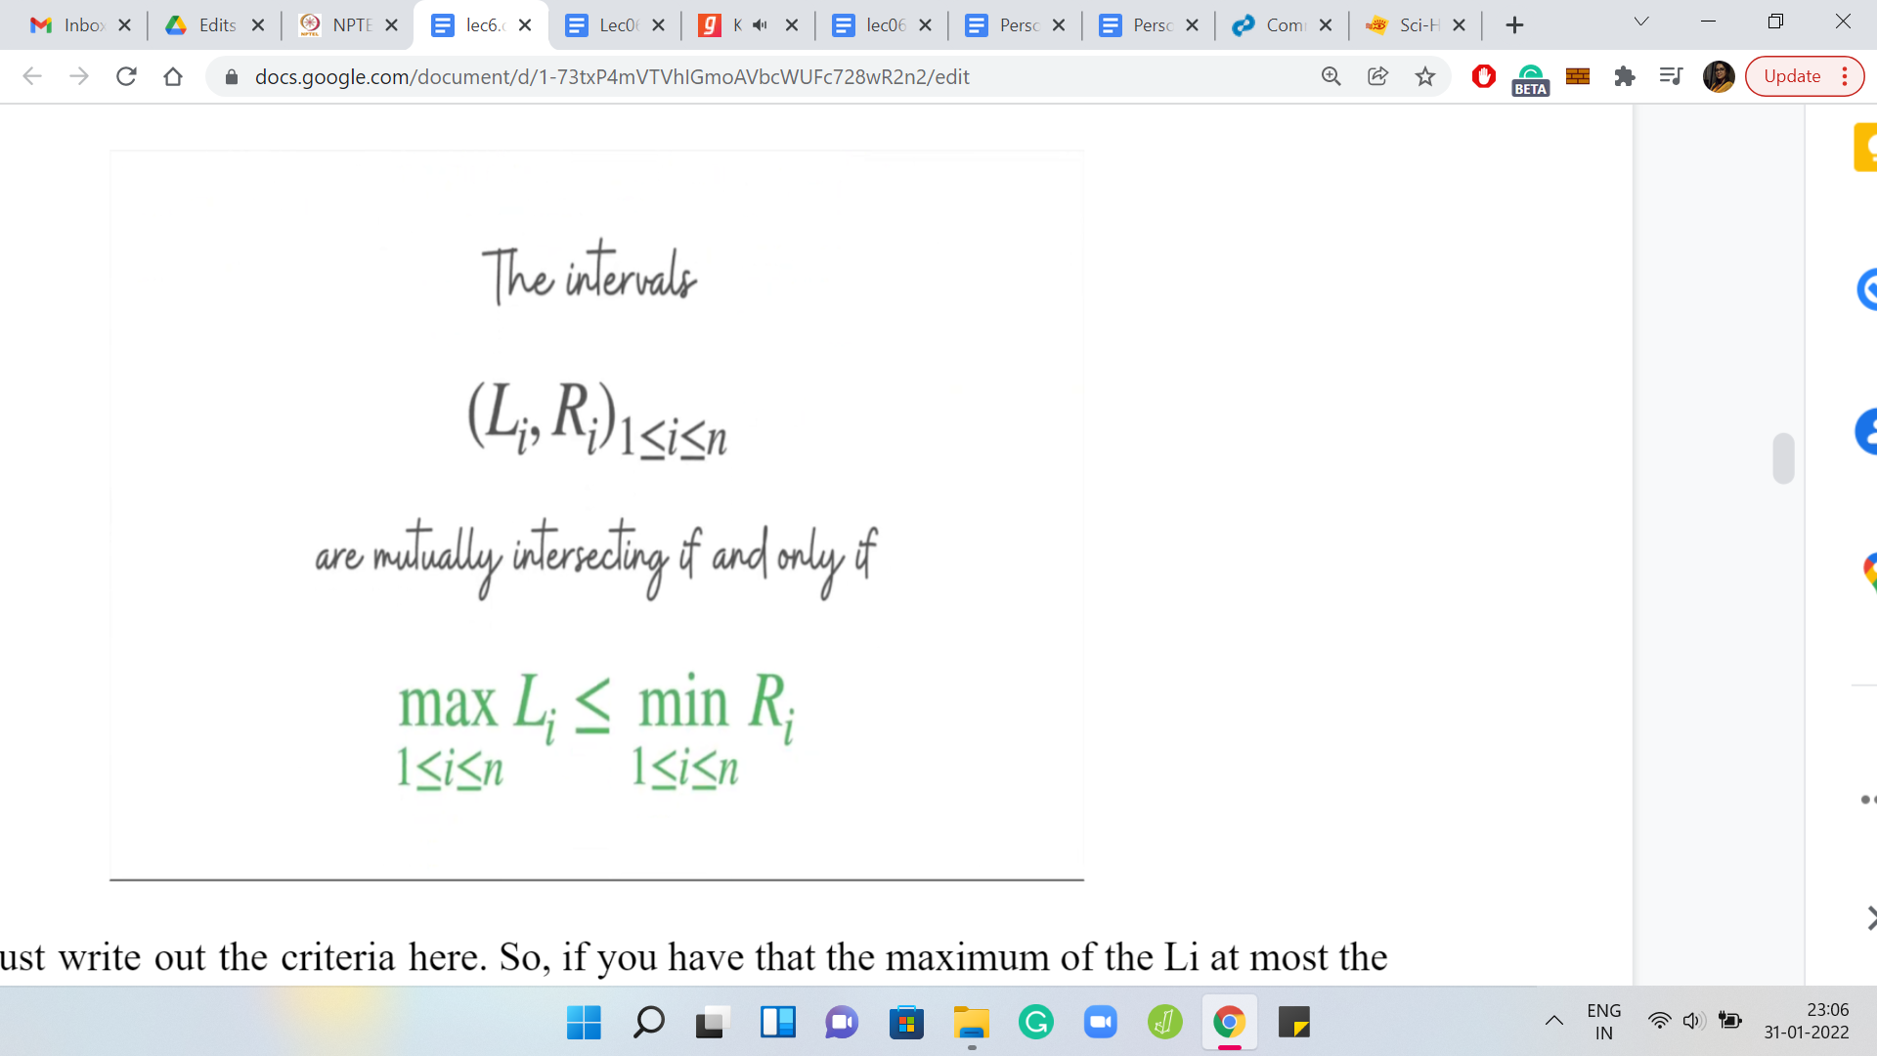Click the red adblocker extension icon
This screenshot has width=1877, height=1056.
tap(1483, 76)
